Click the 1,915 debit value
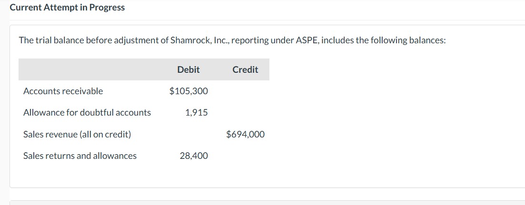 [x=196, y=113]
